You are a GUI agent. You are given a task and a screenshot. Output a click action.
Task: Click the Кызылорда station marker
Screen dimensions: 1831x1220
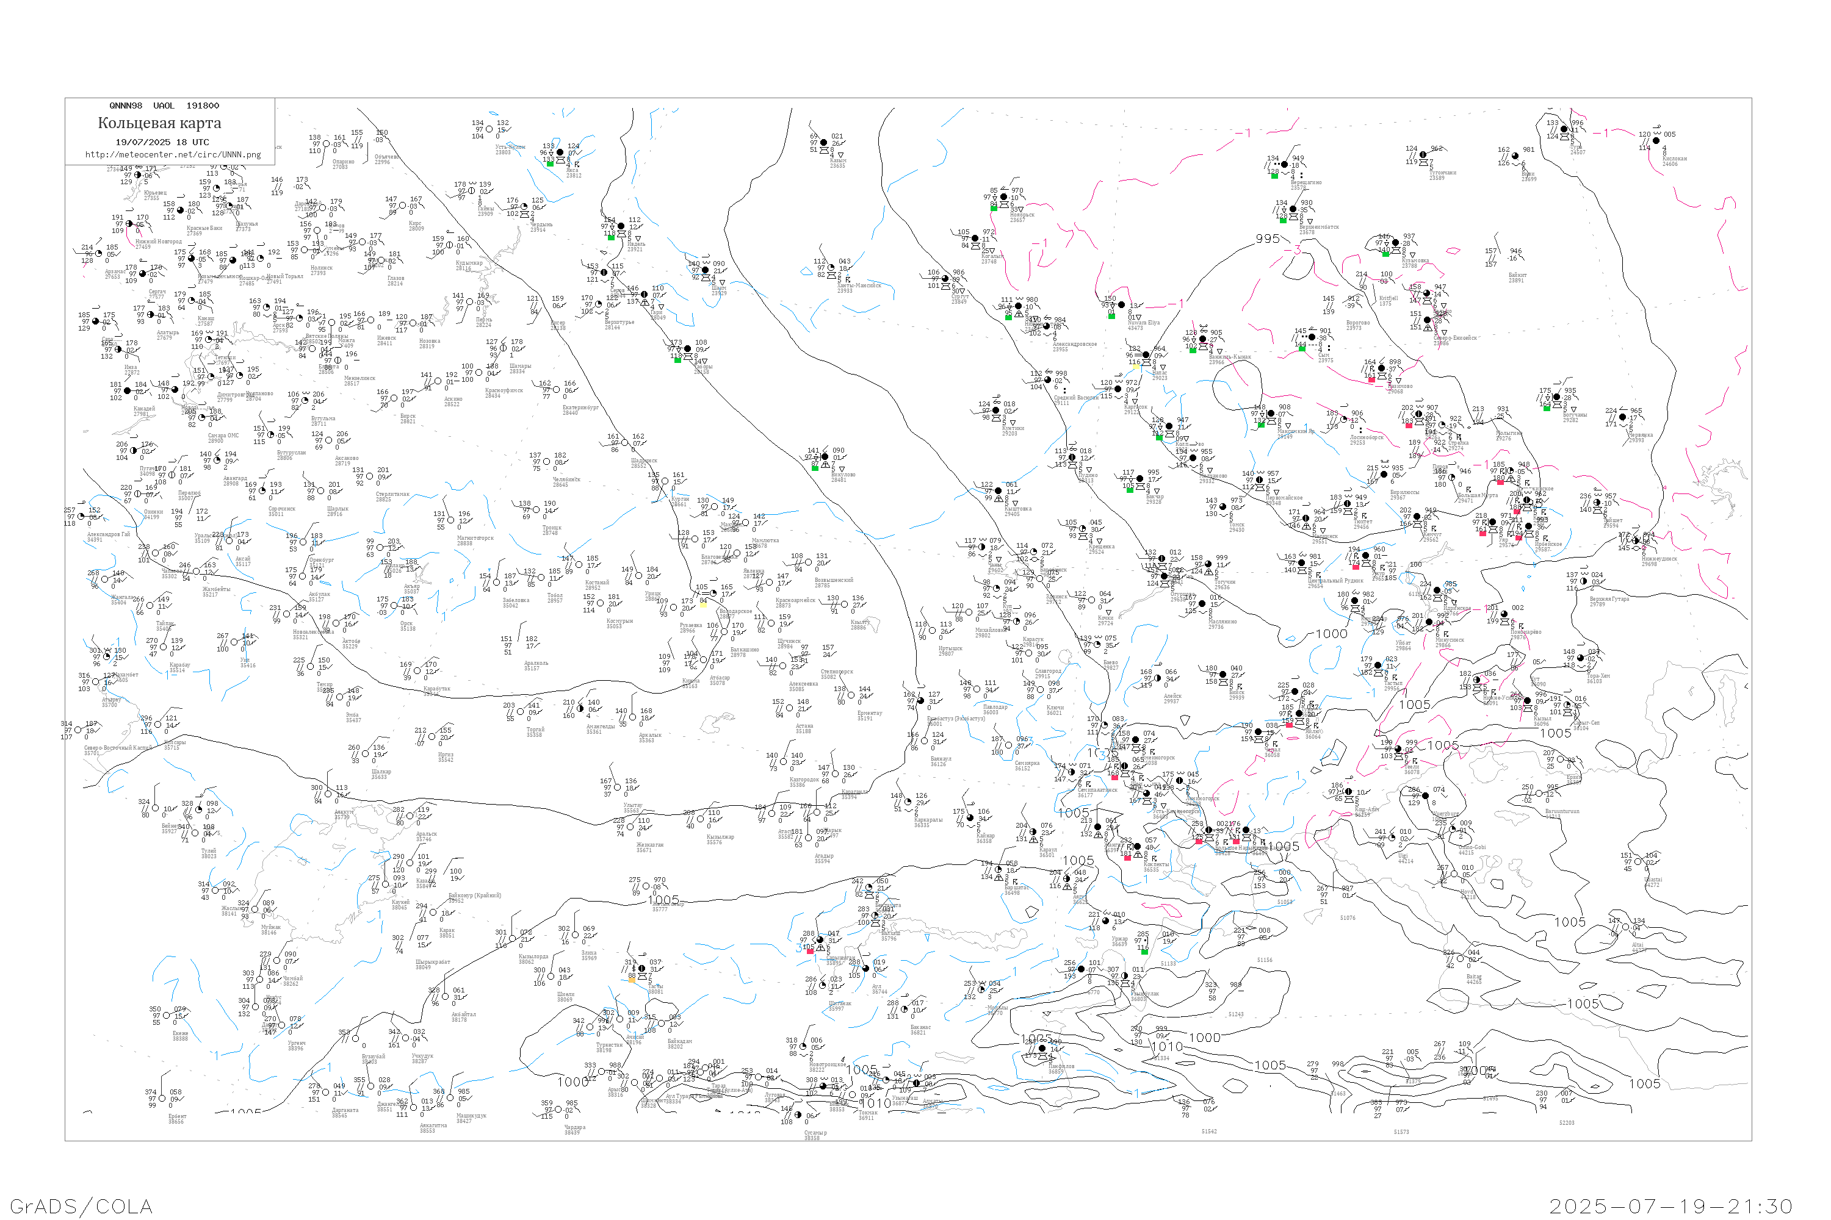(513, 938)
